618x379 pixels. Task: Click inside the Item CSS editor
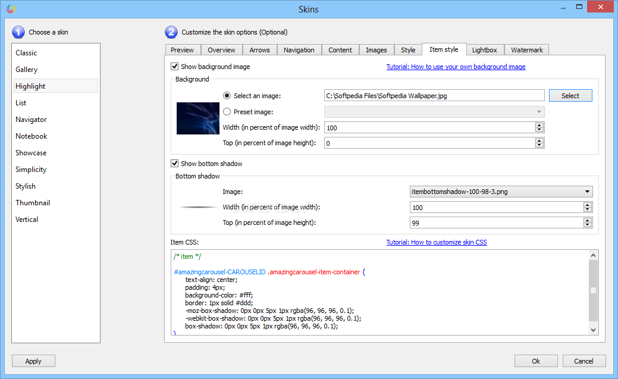point(380,292)
